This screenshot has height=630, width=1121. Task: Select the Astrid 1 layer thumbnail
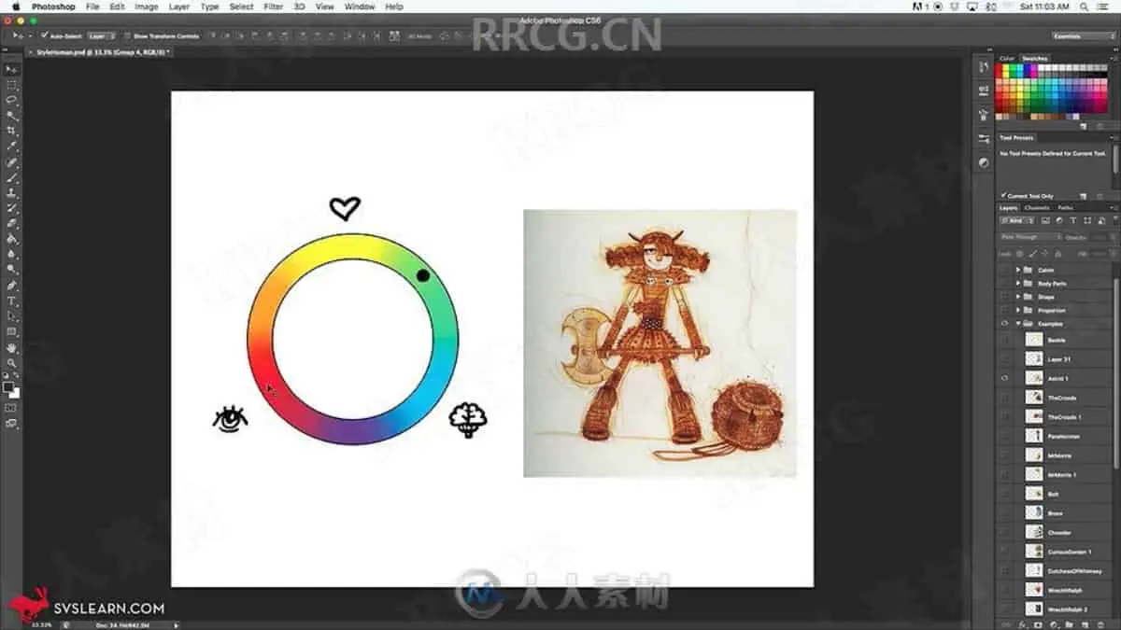[x=1034, y=379]
